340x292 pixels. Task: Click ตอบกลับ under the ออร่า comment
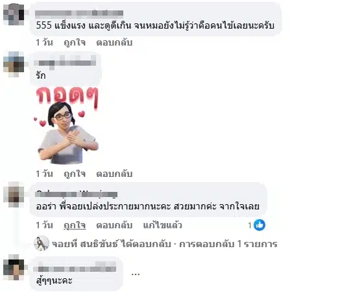pos(114,225)
